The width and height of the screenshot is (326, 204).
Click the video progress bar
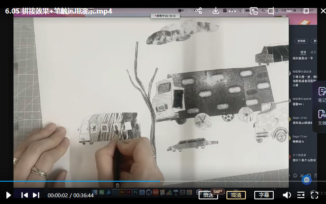point(211,181)
